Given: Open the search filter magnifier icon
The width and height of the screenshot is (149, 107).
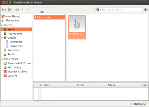Looking at the screenshot, I should [98, 10].
